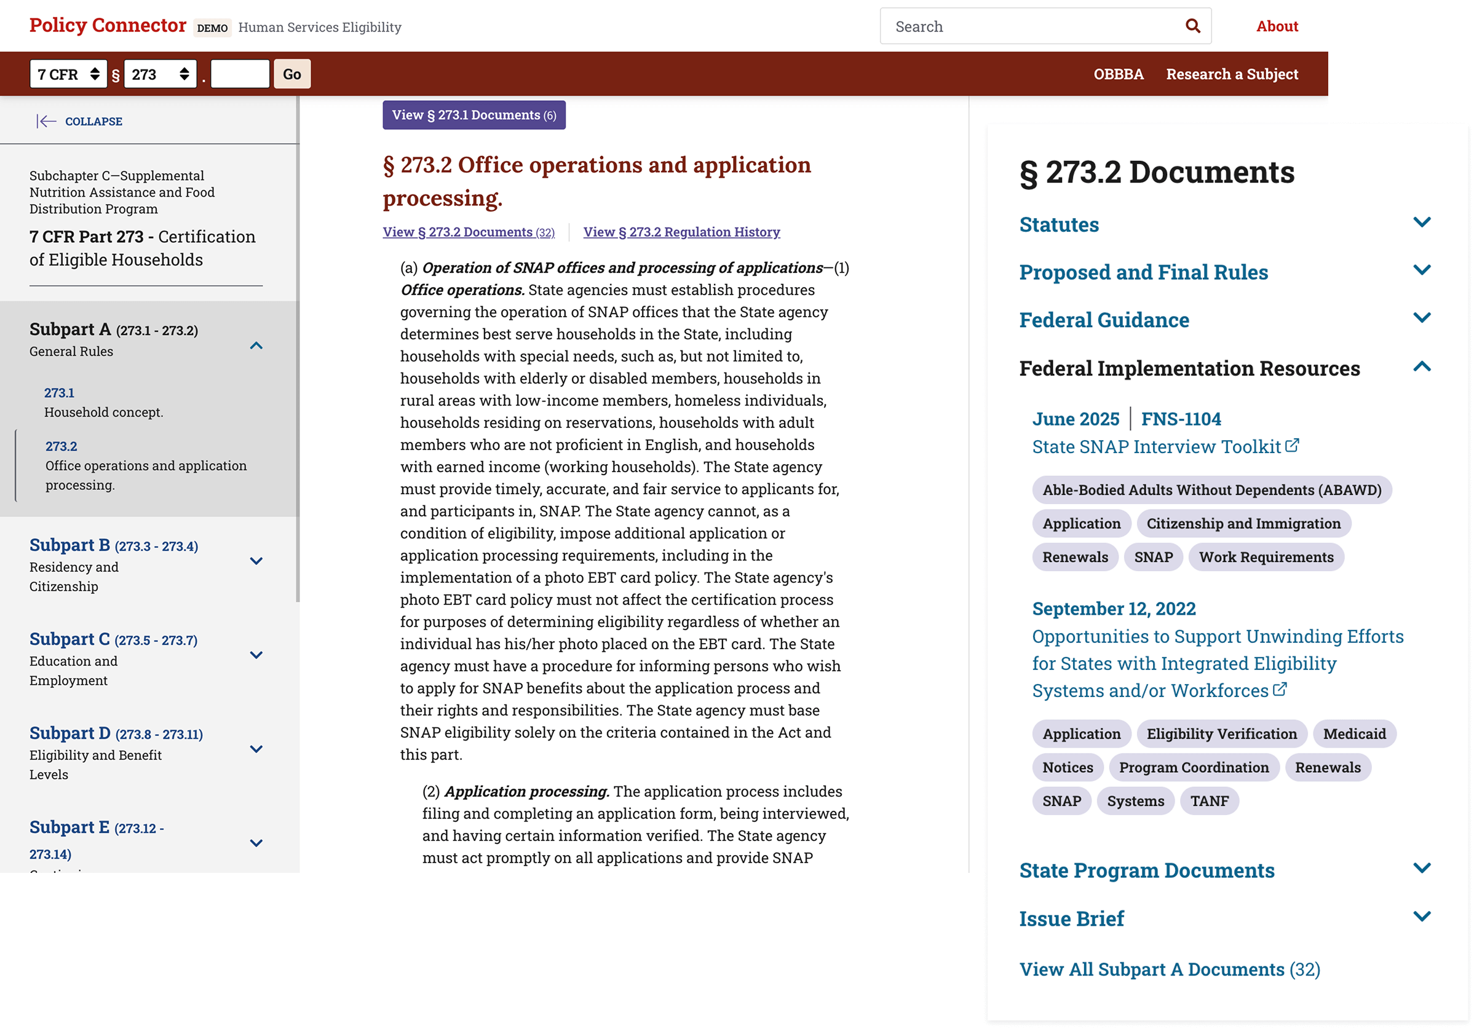Expand Subpart C chevron
Image resolution: width=1474 pixels, height=1029 pixels.
tap(256, 655)
